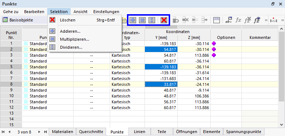Click the grayed double right-arrow toolbar icon
This screenshot has height=136, width=285.
[x=204, y=20]
